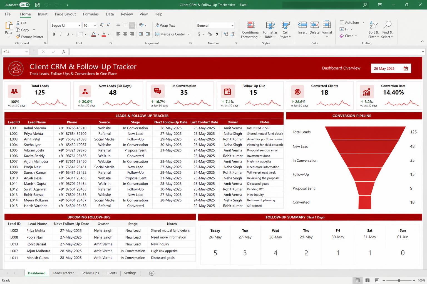Open the File menu
This screenshot has height=284, width=427.
tap(8, 14)
